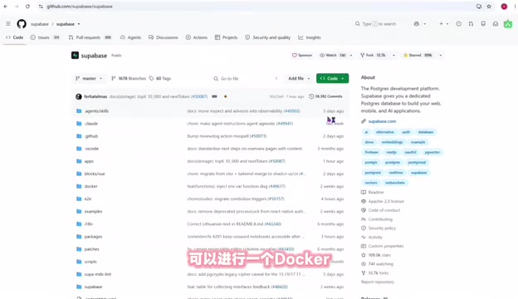This screenshot has height=299, width=518.
Task: Open the Copilot chat icon
Action: point(417,24)
